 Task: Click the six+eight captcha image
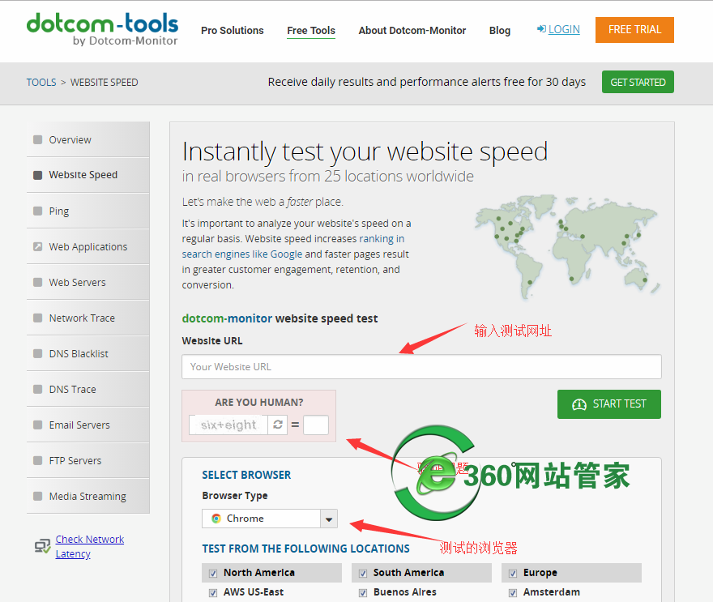tap(228, 425)
